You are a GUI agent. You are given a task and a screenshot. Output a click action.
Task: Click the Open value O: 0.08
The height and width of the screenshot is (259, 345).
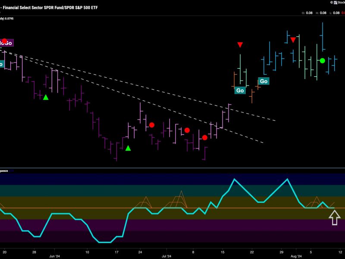click(307, 13)
